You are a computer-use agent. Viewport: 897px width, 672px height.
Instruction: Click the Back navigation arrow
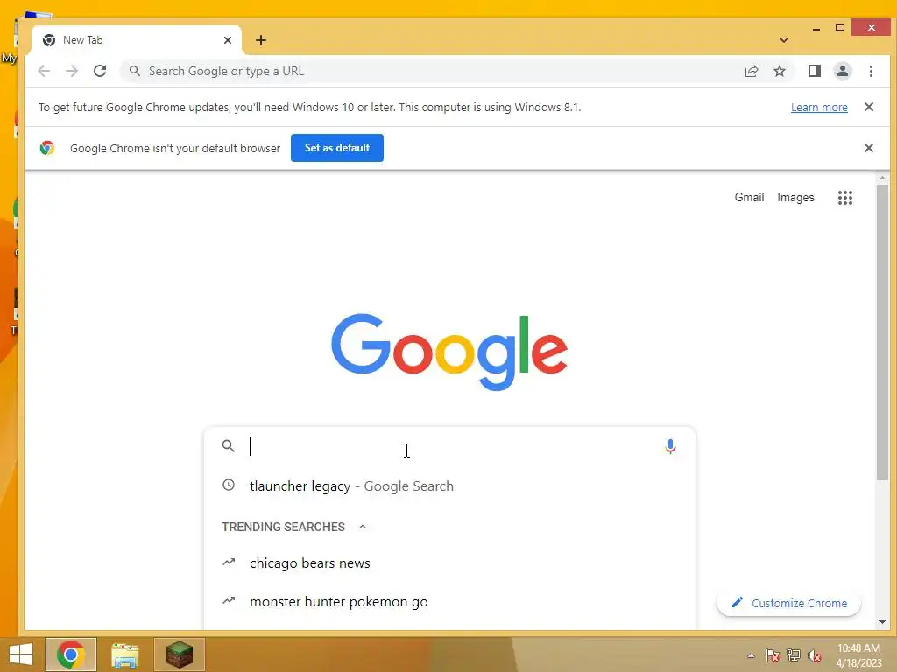[x=44, y=71]
